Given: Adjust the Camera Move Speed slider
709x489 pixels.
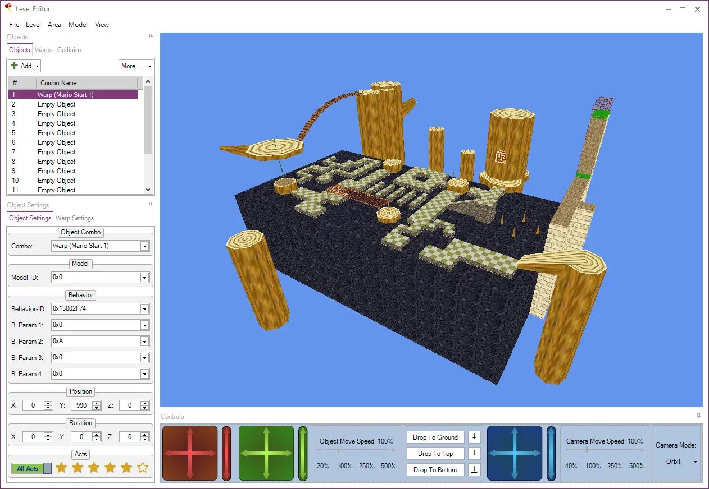Looking at the screenshot, I should tap(604, 450).
